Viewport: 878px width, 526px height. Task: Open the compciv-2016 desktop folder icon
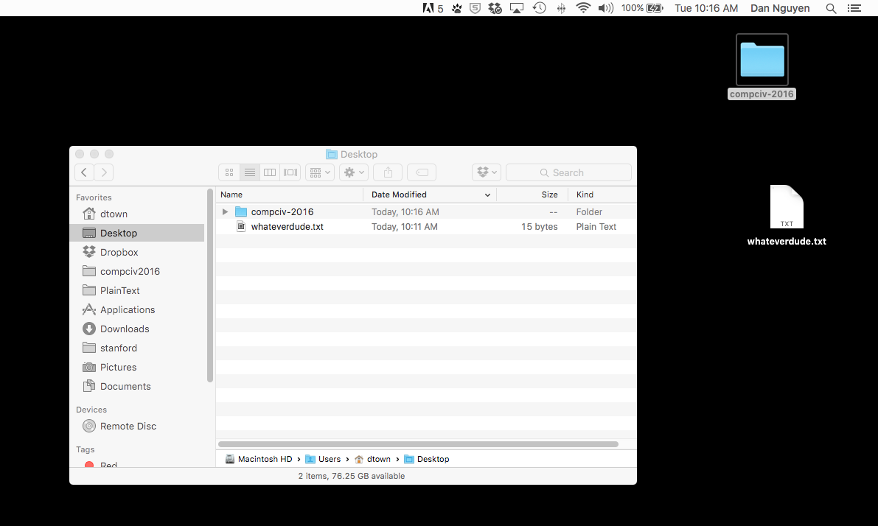pyautogui.click(x=762, y=60)
